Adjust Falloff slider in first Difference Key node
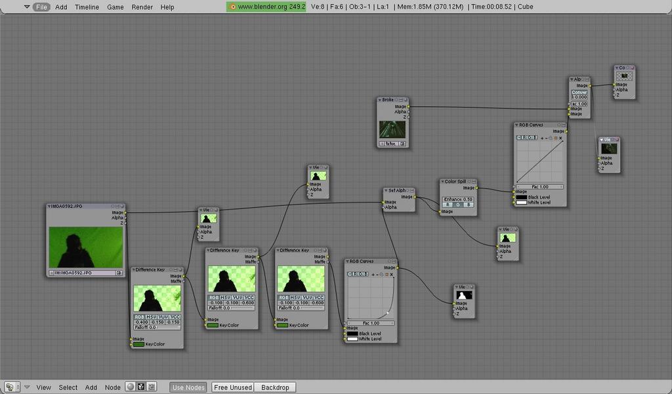 click(x=157, y=328)
